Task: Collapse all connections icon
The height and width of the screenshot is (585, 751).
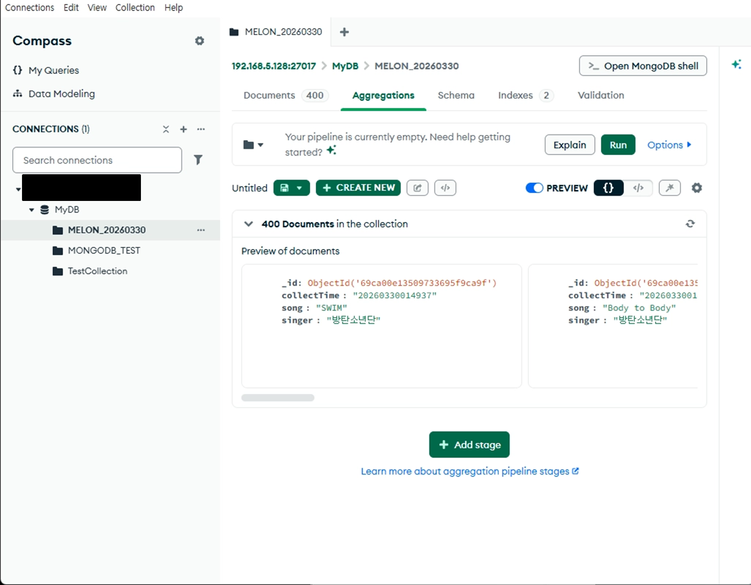Action: click(166, 129)
